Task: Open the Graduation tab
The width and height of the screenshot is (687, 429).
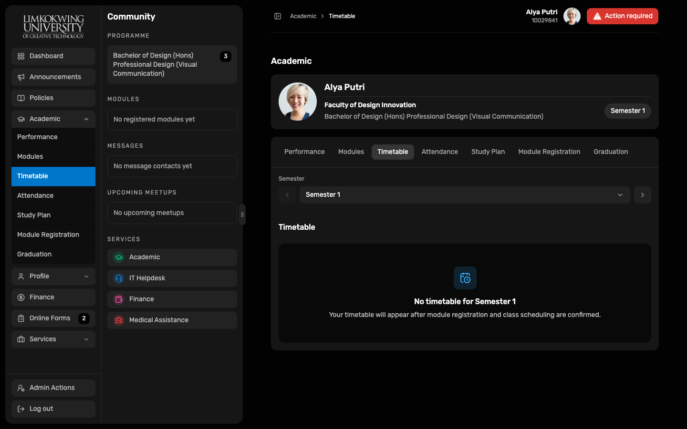Action: tap(611, 152)
